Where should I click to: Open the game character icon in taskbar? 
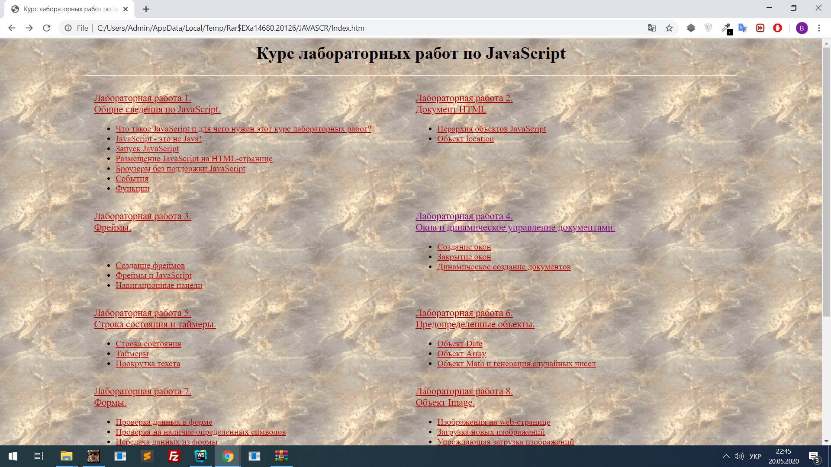coord(93,456)
